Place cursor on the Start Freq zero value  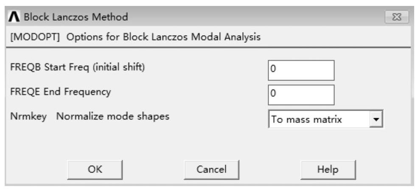tap(274, 71)
